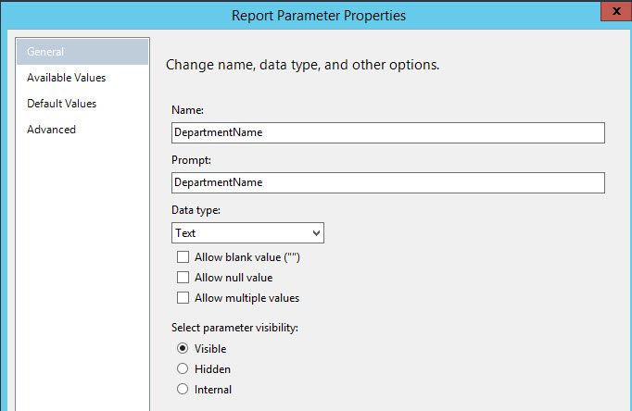Click into the Name text field

pyautogui.click(x=387, y=132)
